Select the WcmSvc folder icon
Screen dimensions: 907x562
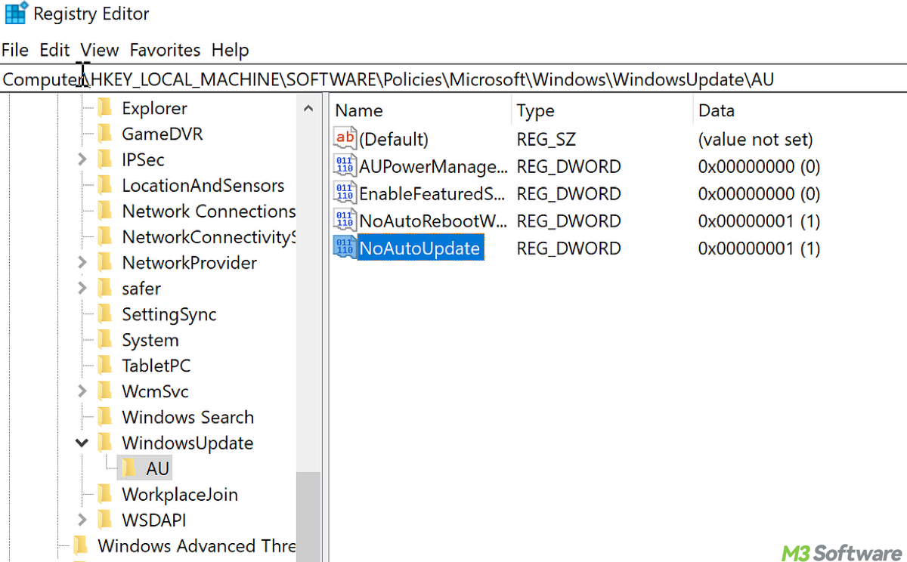click(x=105, y=391)
